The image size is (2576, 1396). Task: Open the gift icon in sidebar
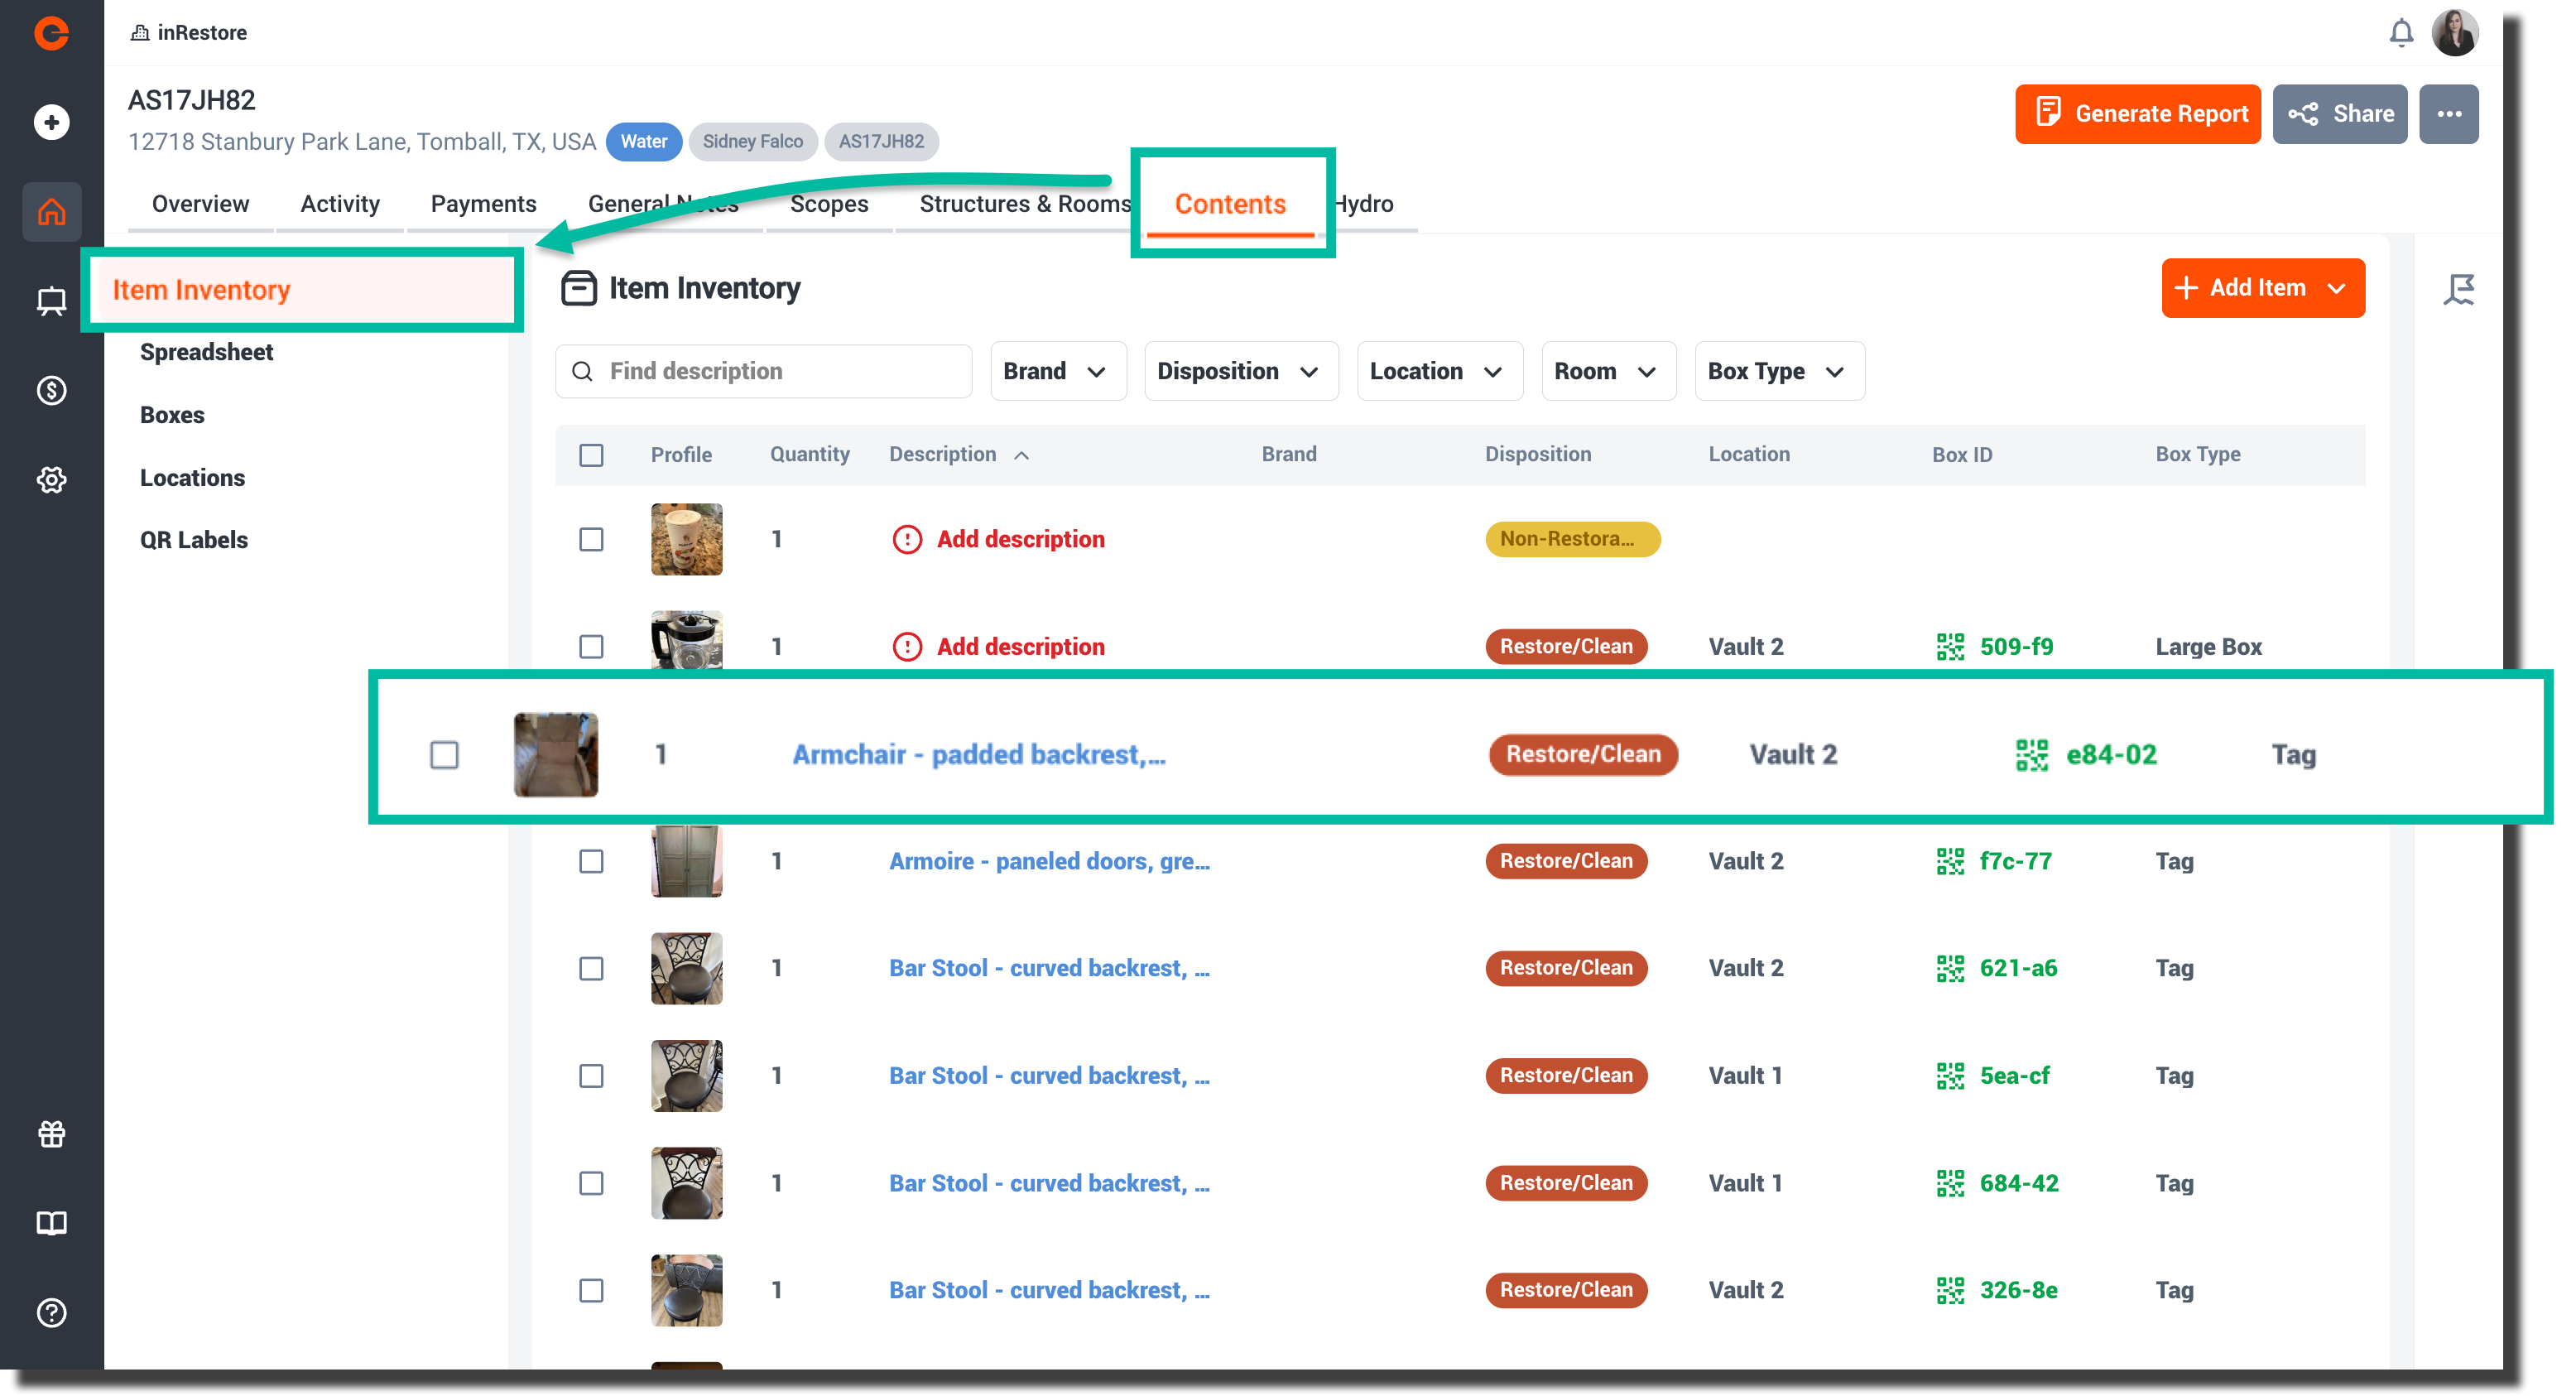(51, 1133)
